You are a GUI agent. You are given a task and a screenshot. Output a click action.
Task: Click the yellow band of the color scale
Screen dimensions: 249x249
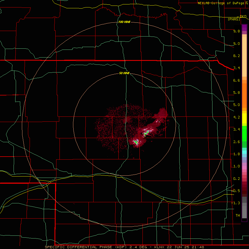click(244, 118)
